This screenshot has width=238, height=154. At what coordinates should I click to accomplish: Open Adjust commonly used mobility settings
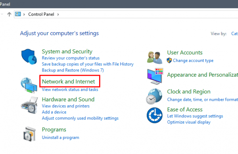point(80,118)
